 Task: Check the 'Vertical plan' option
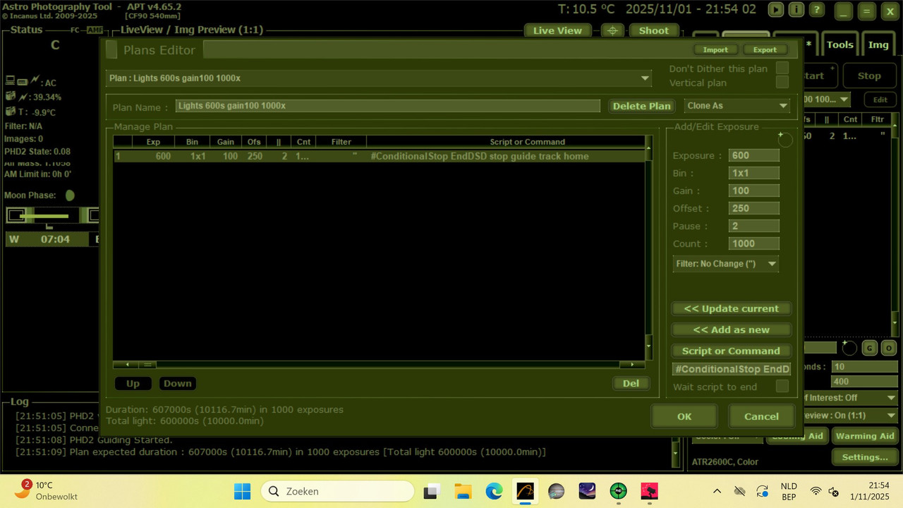pos(782,81)
